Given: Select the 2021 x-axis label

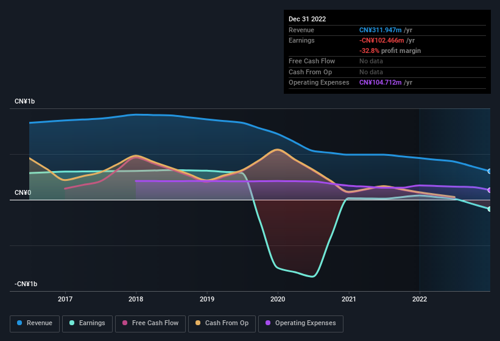Looking at the screenshot, I should point(349,299).
